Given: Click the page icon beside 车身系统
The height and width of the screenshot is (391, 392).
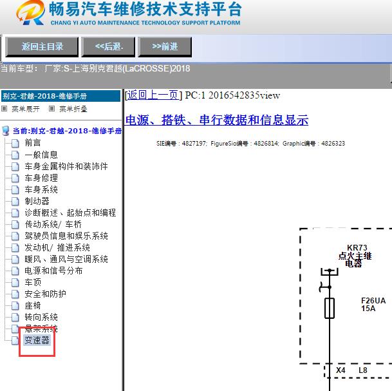Looking at the screenshot, I should coord(15,190).
